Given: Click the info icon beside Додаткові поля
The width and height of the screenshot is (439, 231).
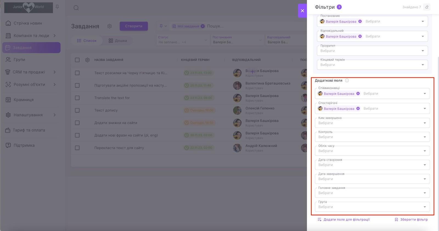Looking at the screenshot, I should point(347,80).
